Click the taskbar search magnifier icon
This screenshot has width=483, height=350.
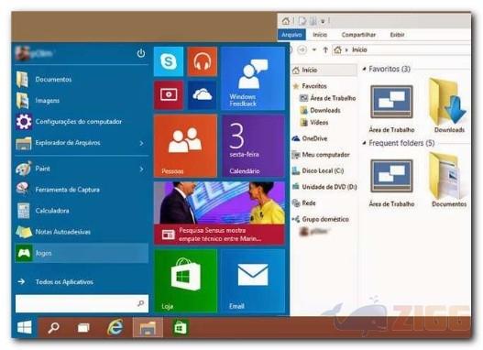[x=53, y=328]
